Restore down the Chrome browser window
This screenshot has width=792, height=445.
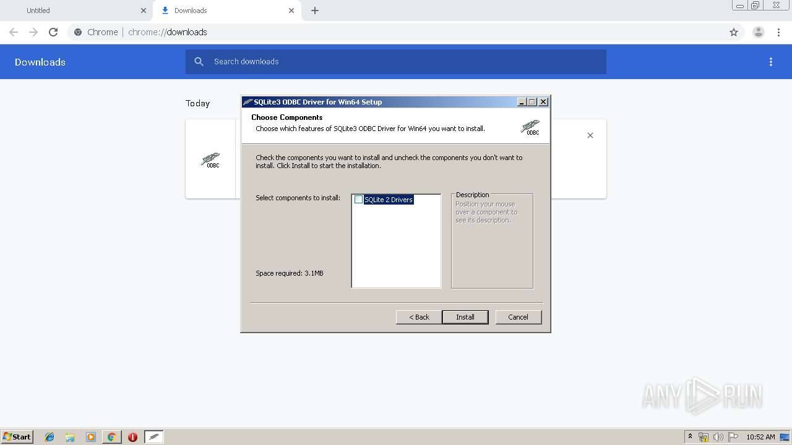[x=755, y=6]
